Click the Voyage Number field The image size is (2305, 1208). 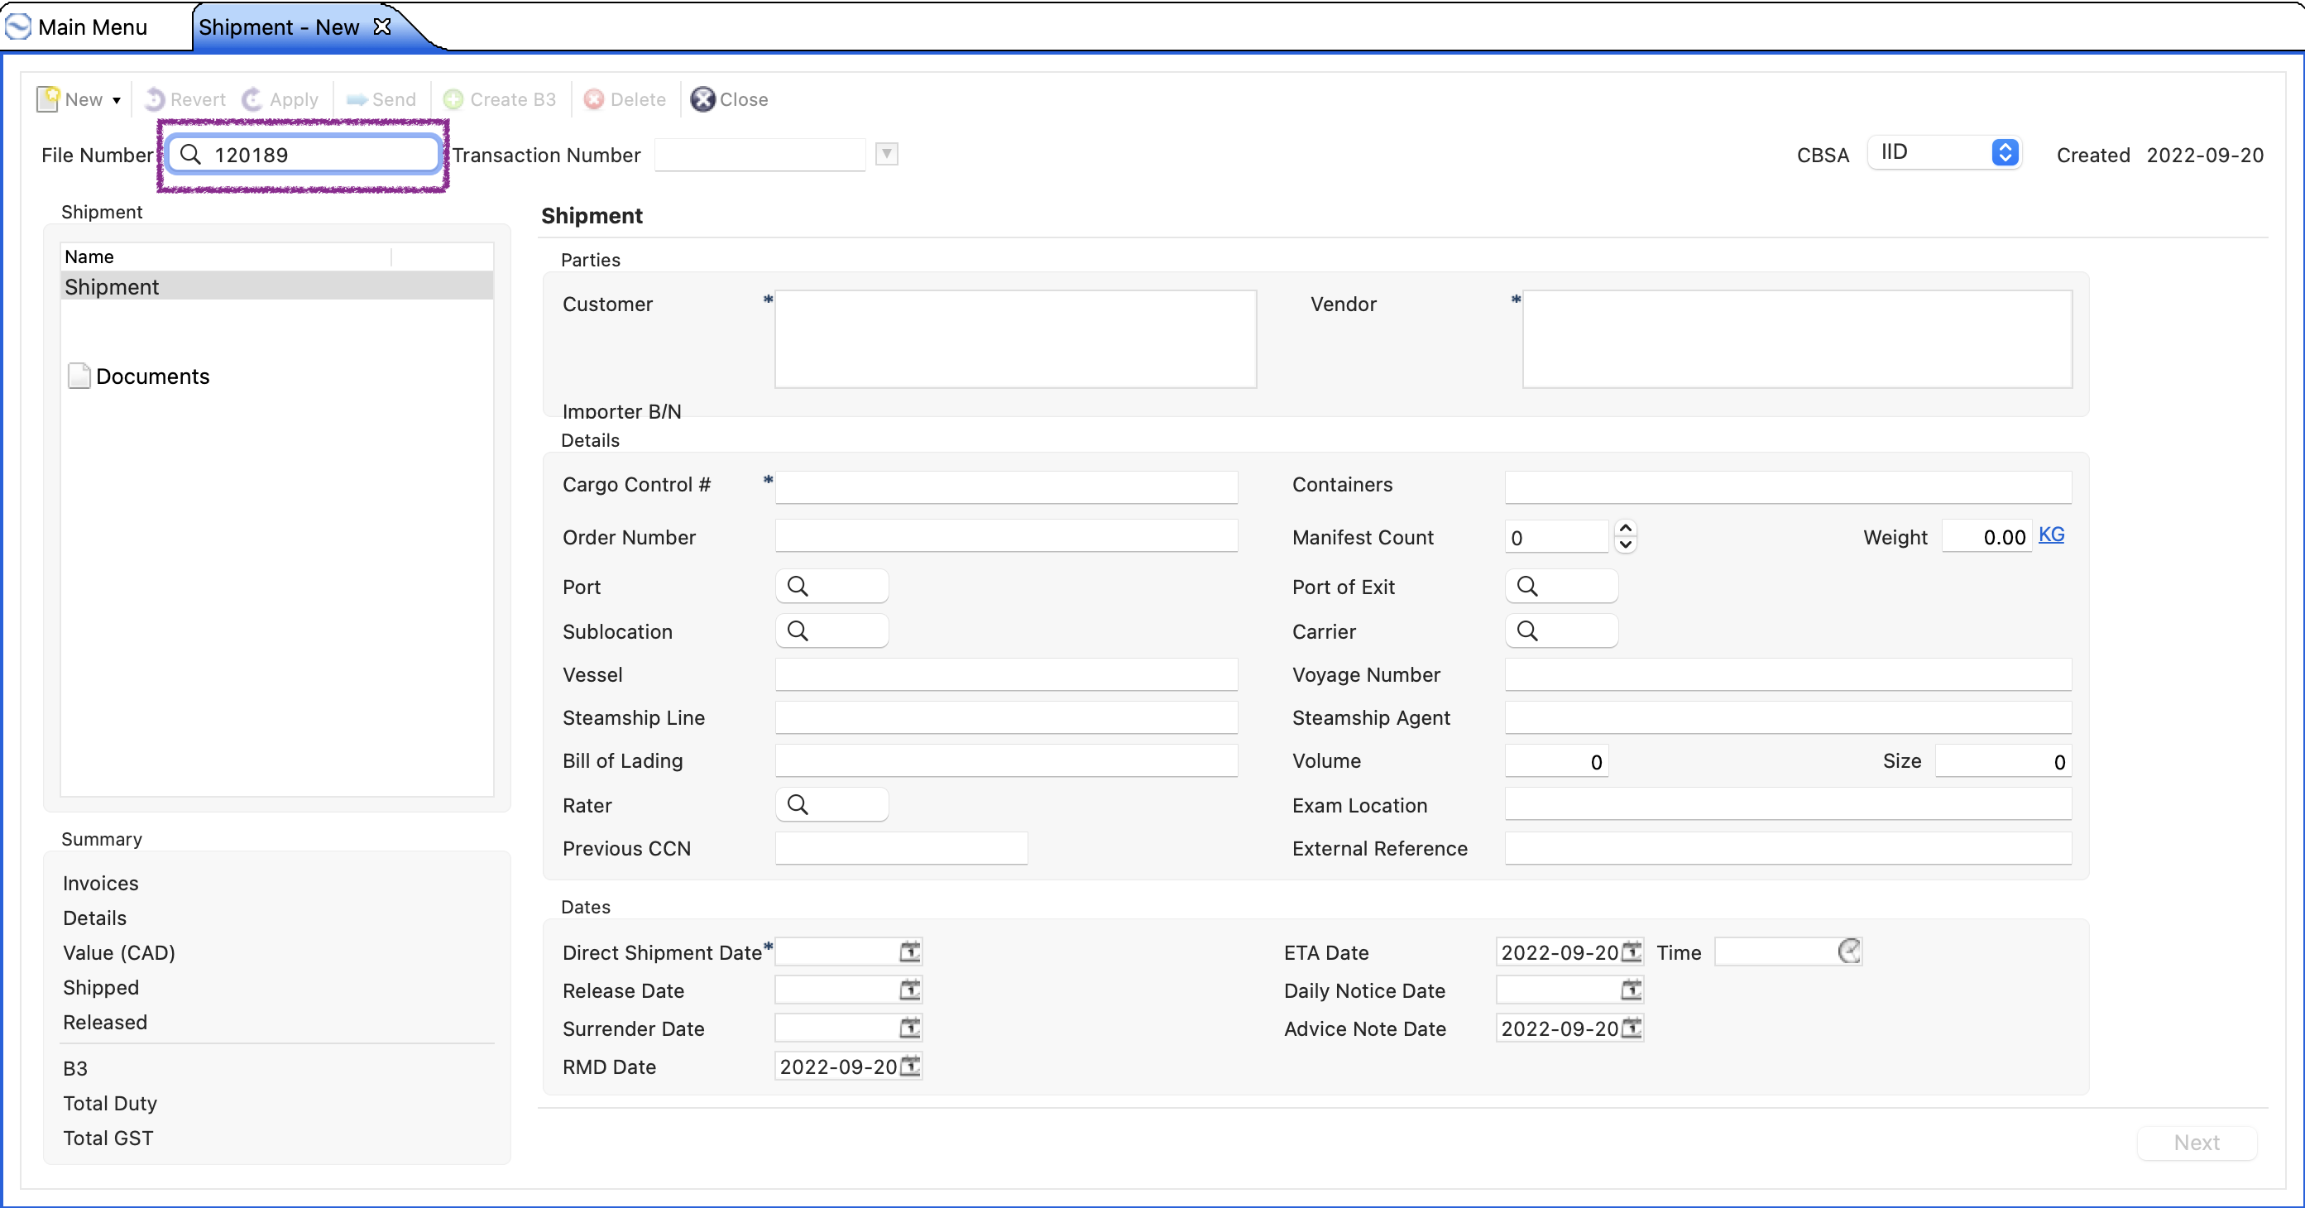pos(1788,674)
